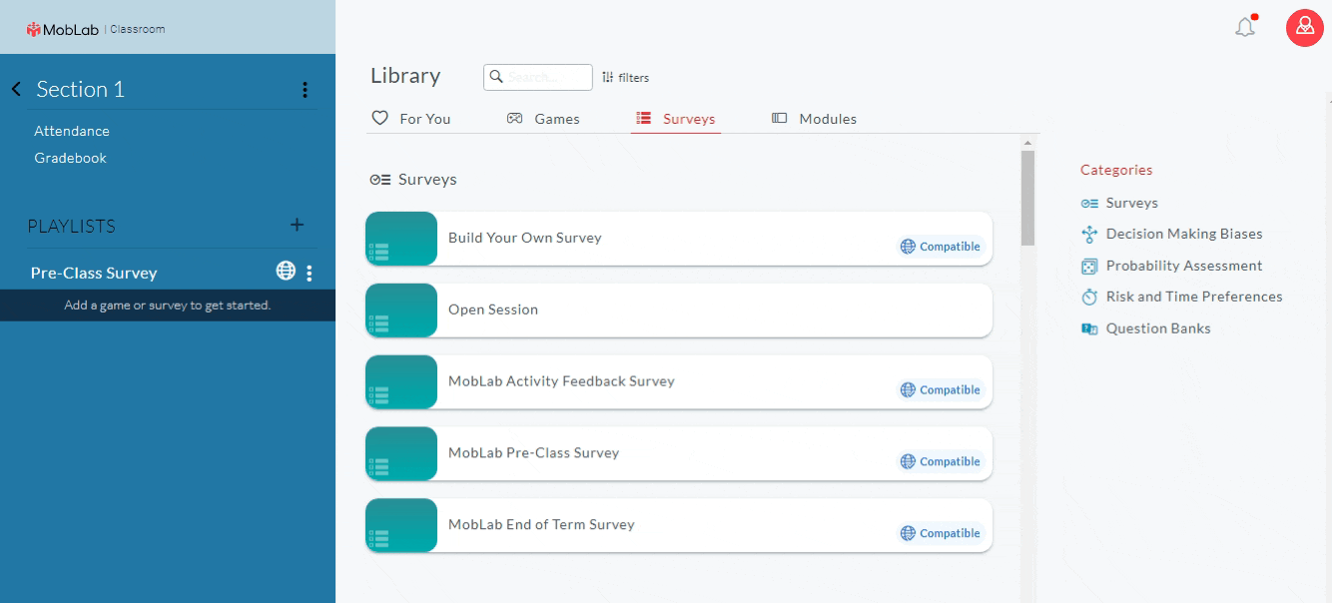The height and width of the screenshot is (603, 1332).
Task: Select the Surveys tab
Action: (676, 119)
